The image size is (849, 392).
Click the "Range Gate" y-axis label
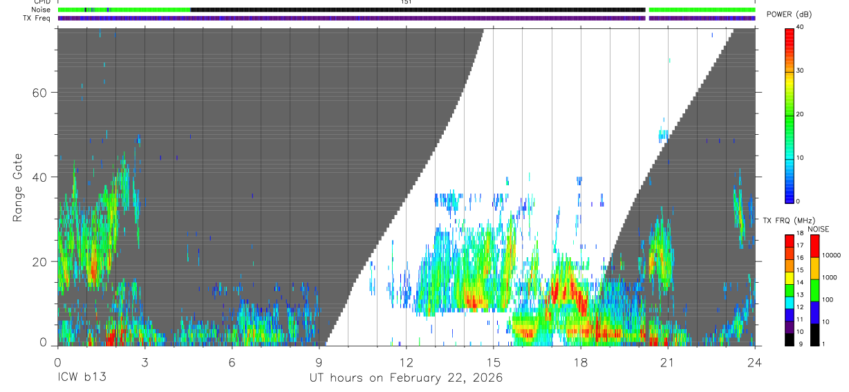point(17,187)
